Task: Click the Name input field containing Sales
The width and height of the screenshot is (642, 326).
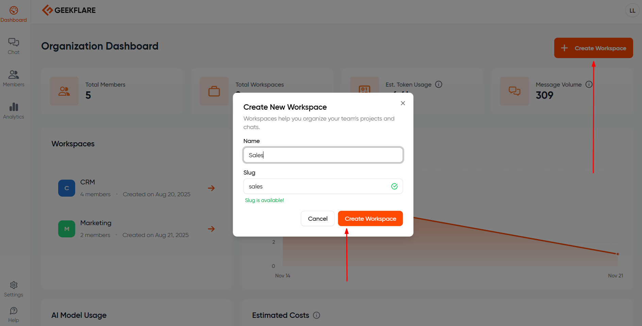Action: 323,155
